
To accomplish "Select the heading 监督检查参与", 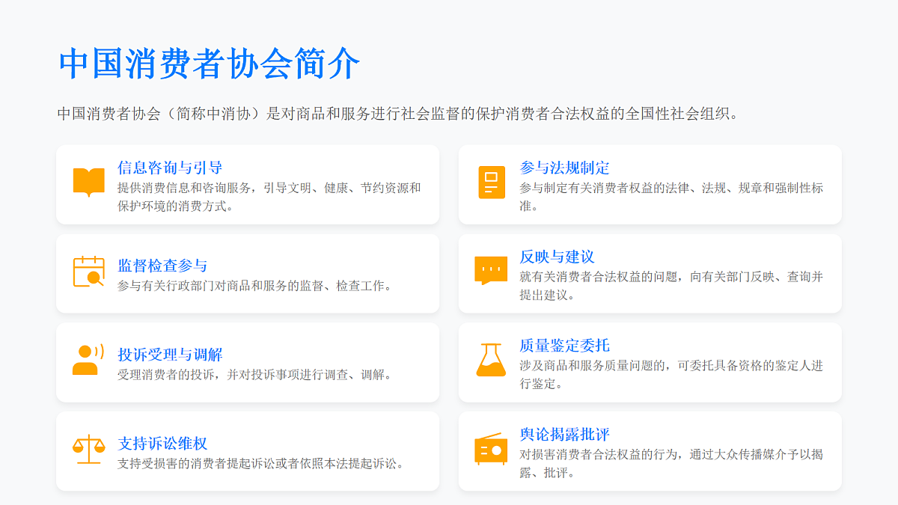I will [x=162, y=266].
